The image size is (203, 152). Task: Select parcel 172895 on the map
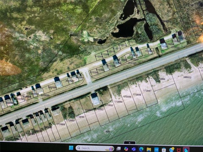coord(127,97)
